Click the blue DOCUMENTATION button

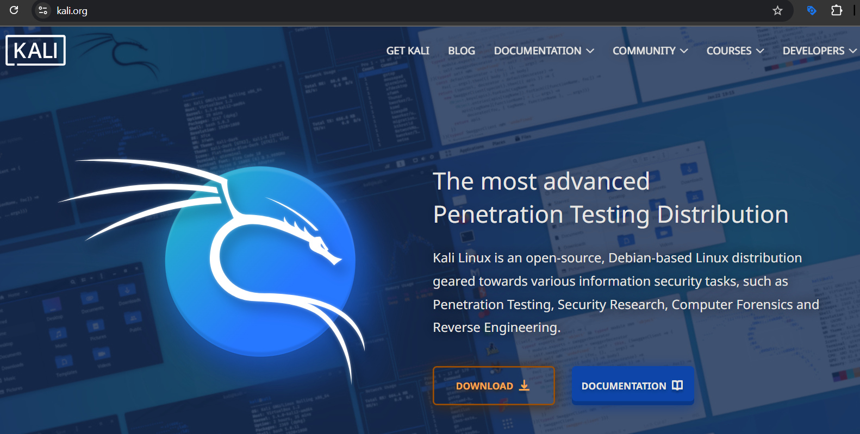(633, 386)
